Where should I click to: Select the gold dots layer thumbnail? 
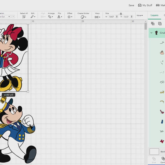click(162, 101)
